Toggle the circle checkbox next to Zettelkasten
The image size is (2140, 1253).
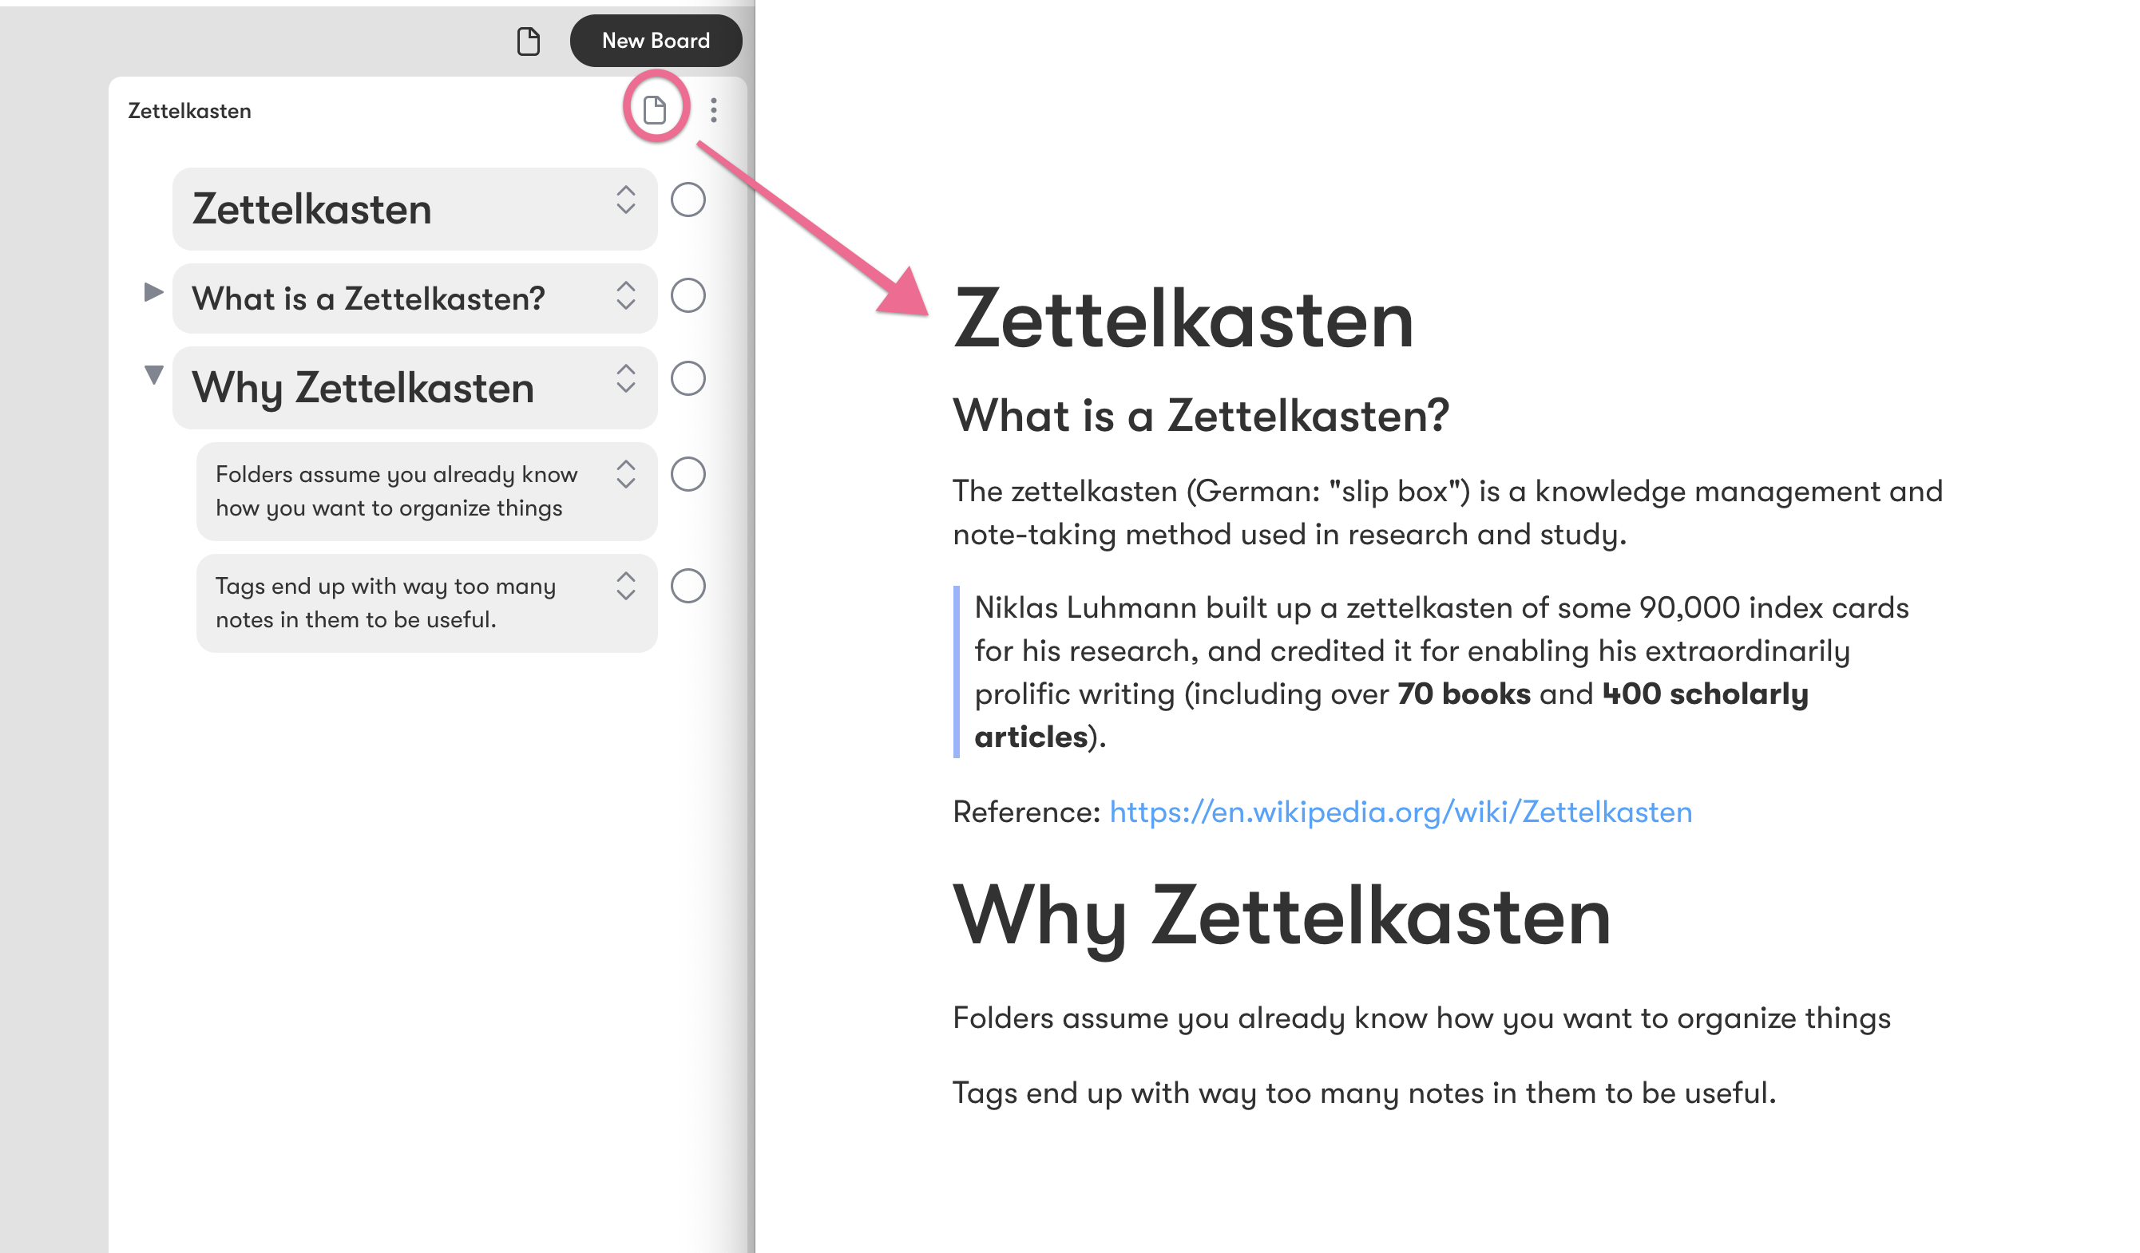pos(689,206)
